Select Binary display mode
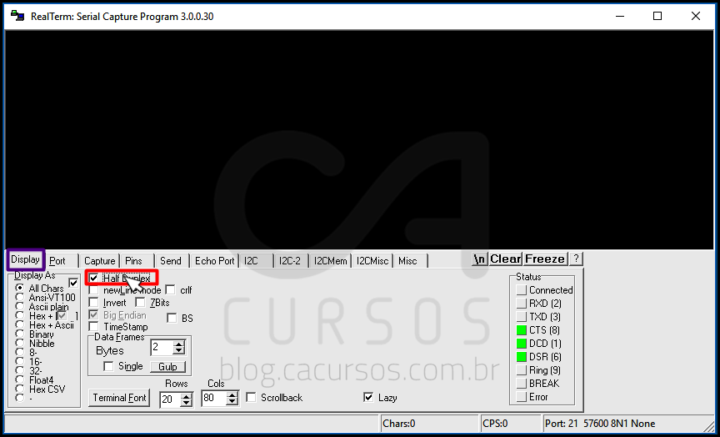The height and width of the screenshot is (437, 720). click(20, 334)
